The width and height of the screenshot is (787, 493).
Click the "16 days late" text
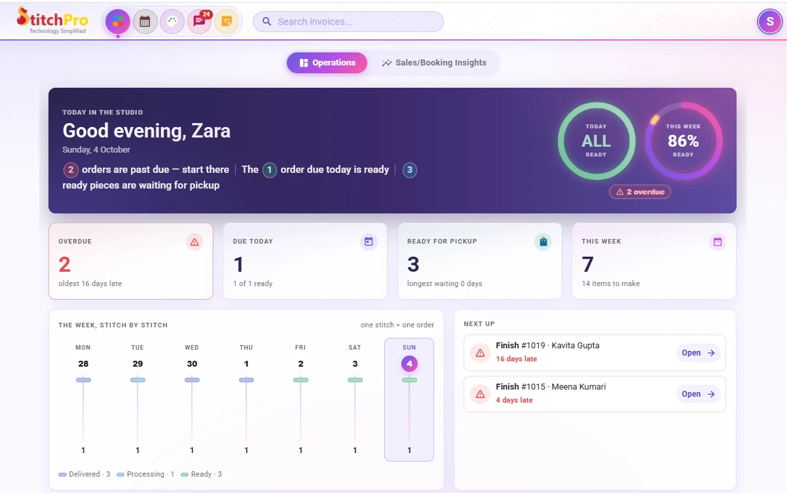[517, 359]
